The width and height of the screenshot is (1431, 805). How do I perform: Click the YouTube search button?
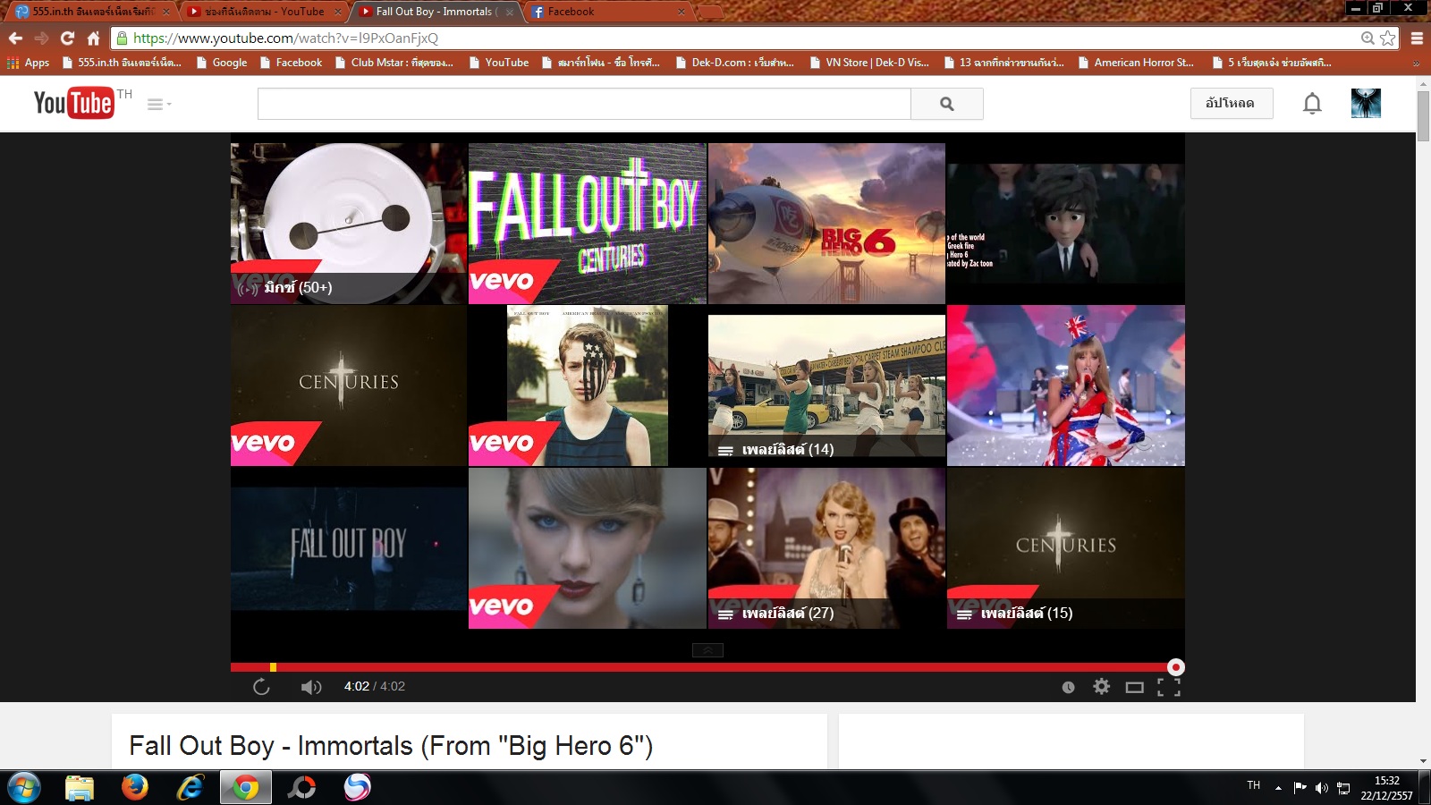(x=947, y=104)
